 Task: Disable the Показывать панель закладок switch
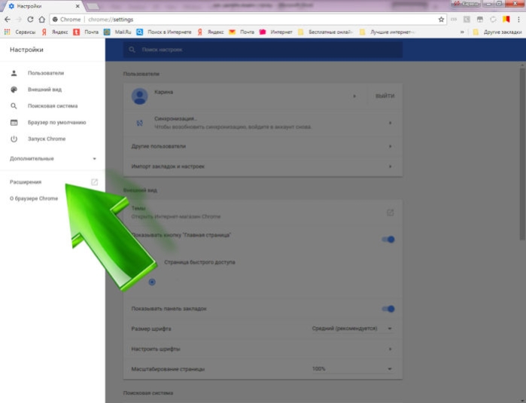pos(388,309)
